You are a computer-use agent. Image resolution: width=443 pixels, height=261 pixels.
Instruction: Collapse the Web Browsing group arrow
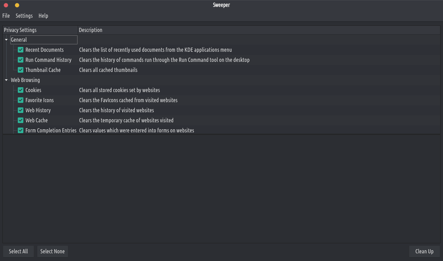click(6, 80)
